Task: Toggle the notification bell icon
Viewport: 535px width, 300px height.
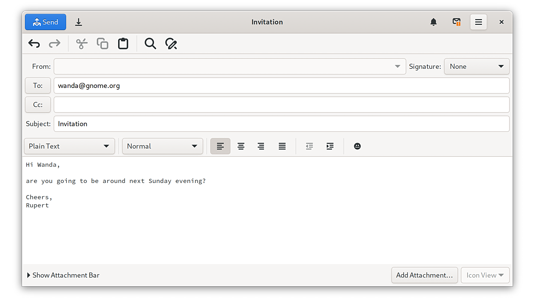Action: [x=433, y=22]
